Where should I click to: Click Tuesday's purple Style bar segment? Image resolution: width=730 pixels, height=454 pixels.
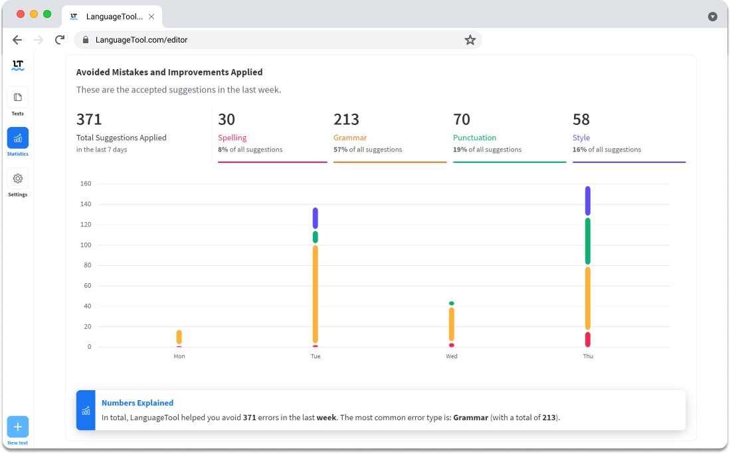[x=316, y=218]
